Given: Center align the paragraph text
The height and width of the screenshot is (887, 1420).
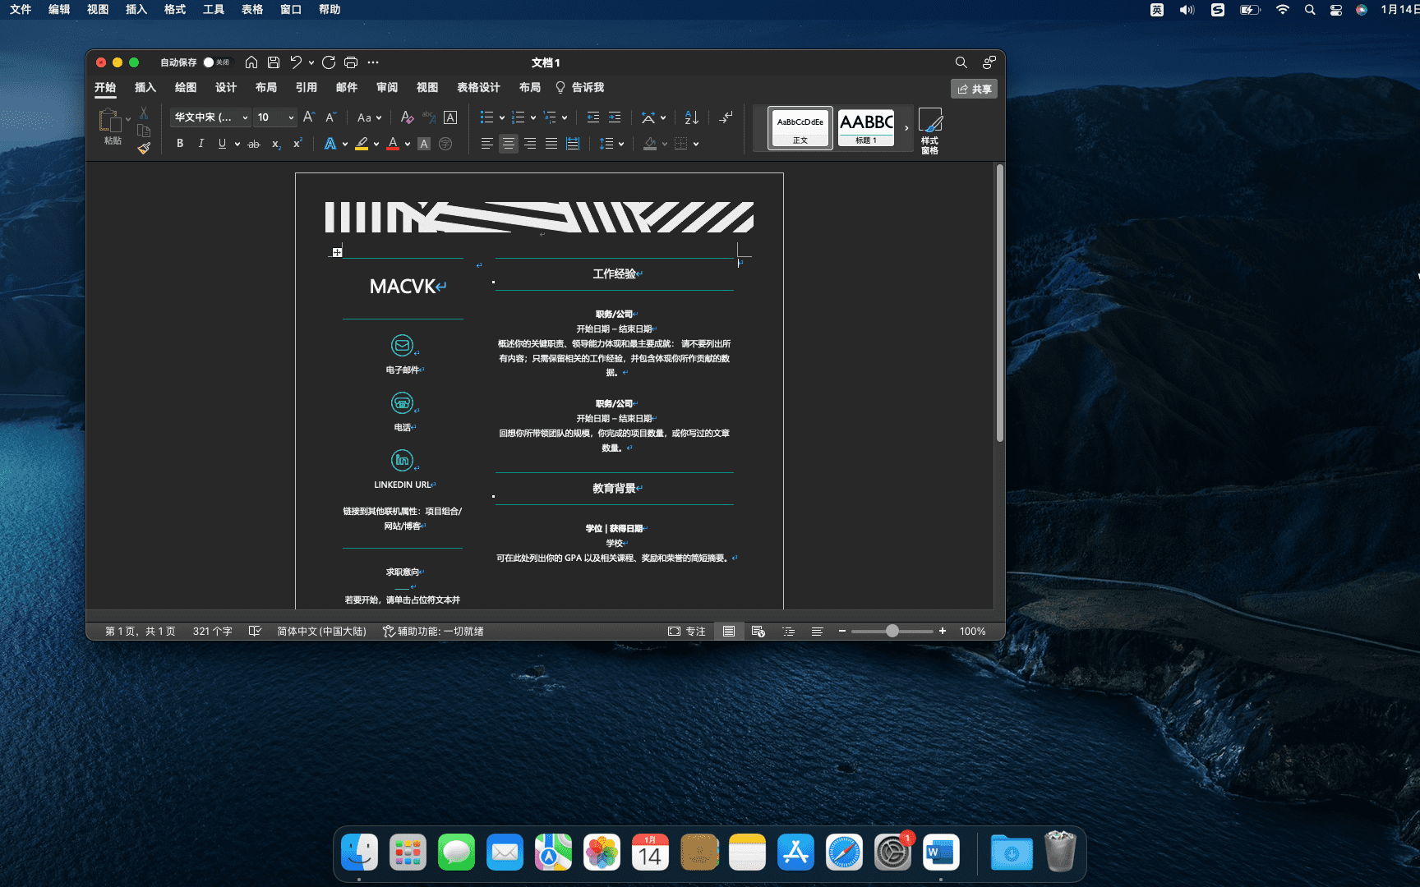Looking at the screenshot, I should pos(509,144).
